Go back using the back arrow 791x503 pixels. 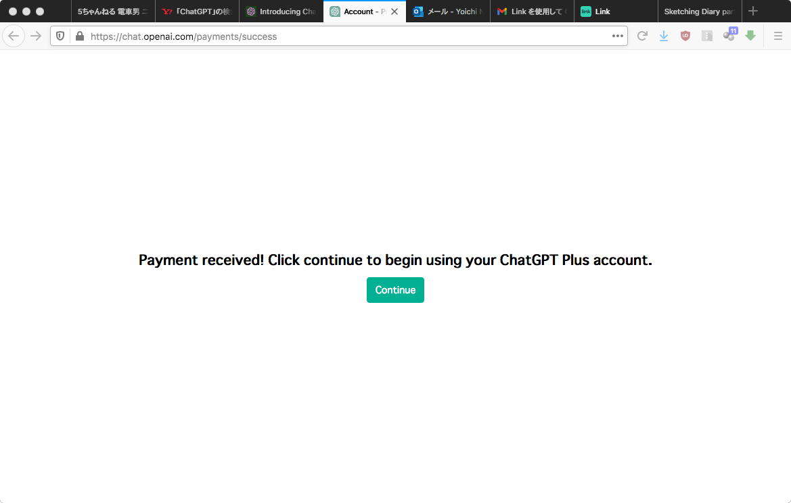pos(14,37)
